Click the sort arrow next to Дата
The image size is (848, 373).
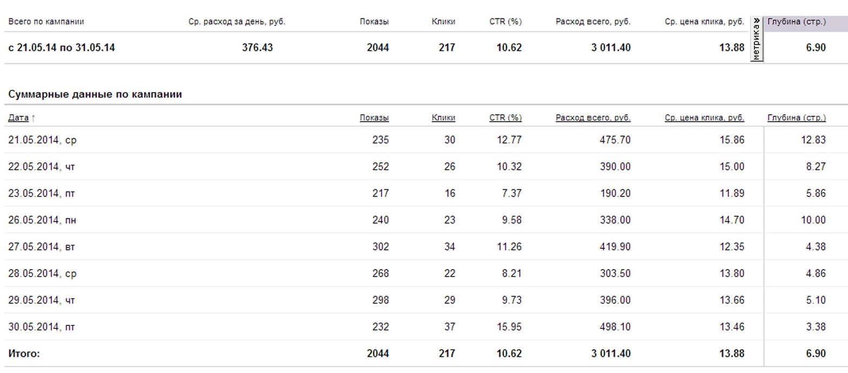(x=34, y=118)
